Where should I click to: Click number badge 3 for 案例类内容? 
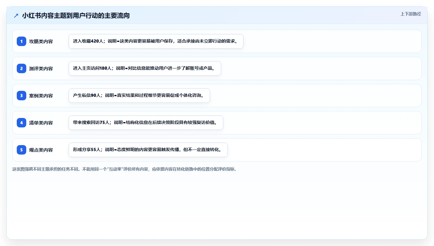[22, 96]
